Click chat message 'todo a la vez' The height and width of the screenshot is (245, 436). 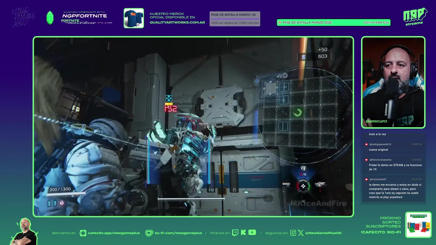point(377,134)
